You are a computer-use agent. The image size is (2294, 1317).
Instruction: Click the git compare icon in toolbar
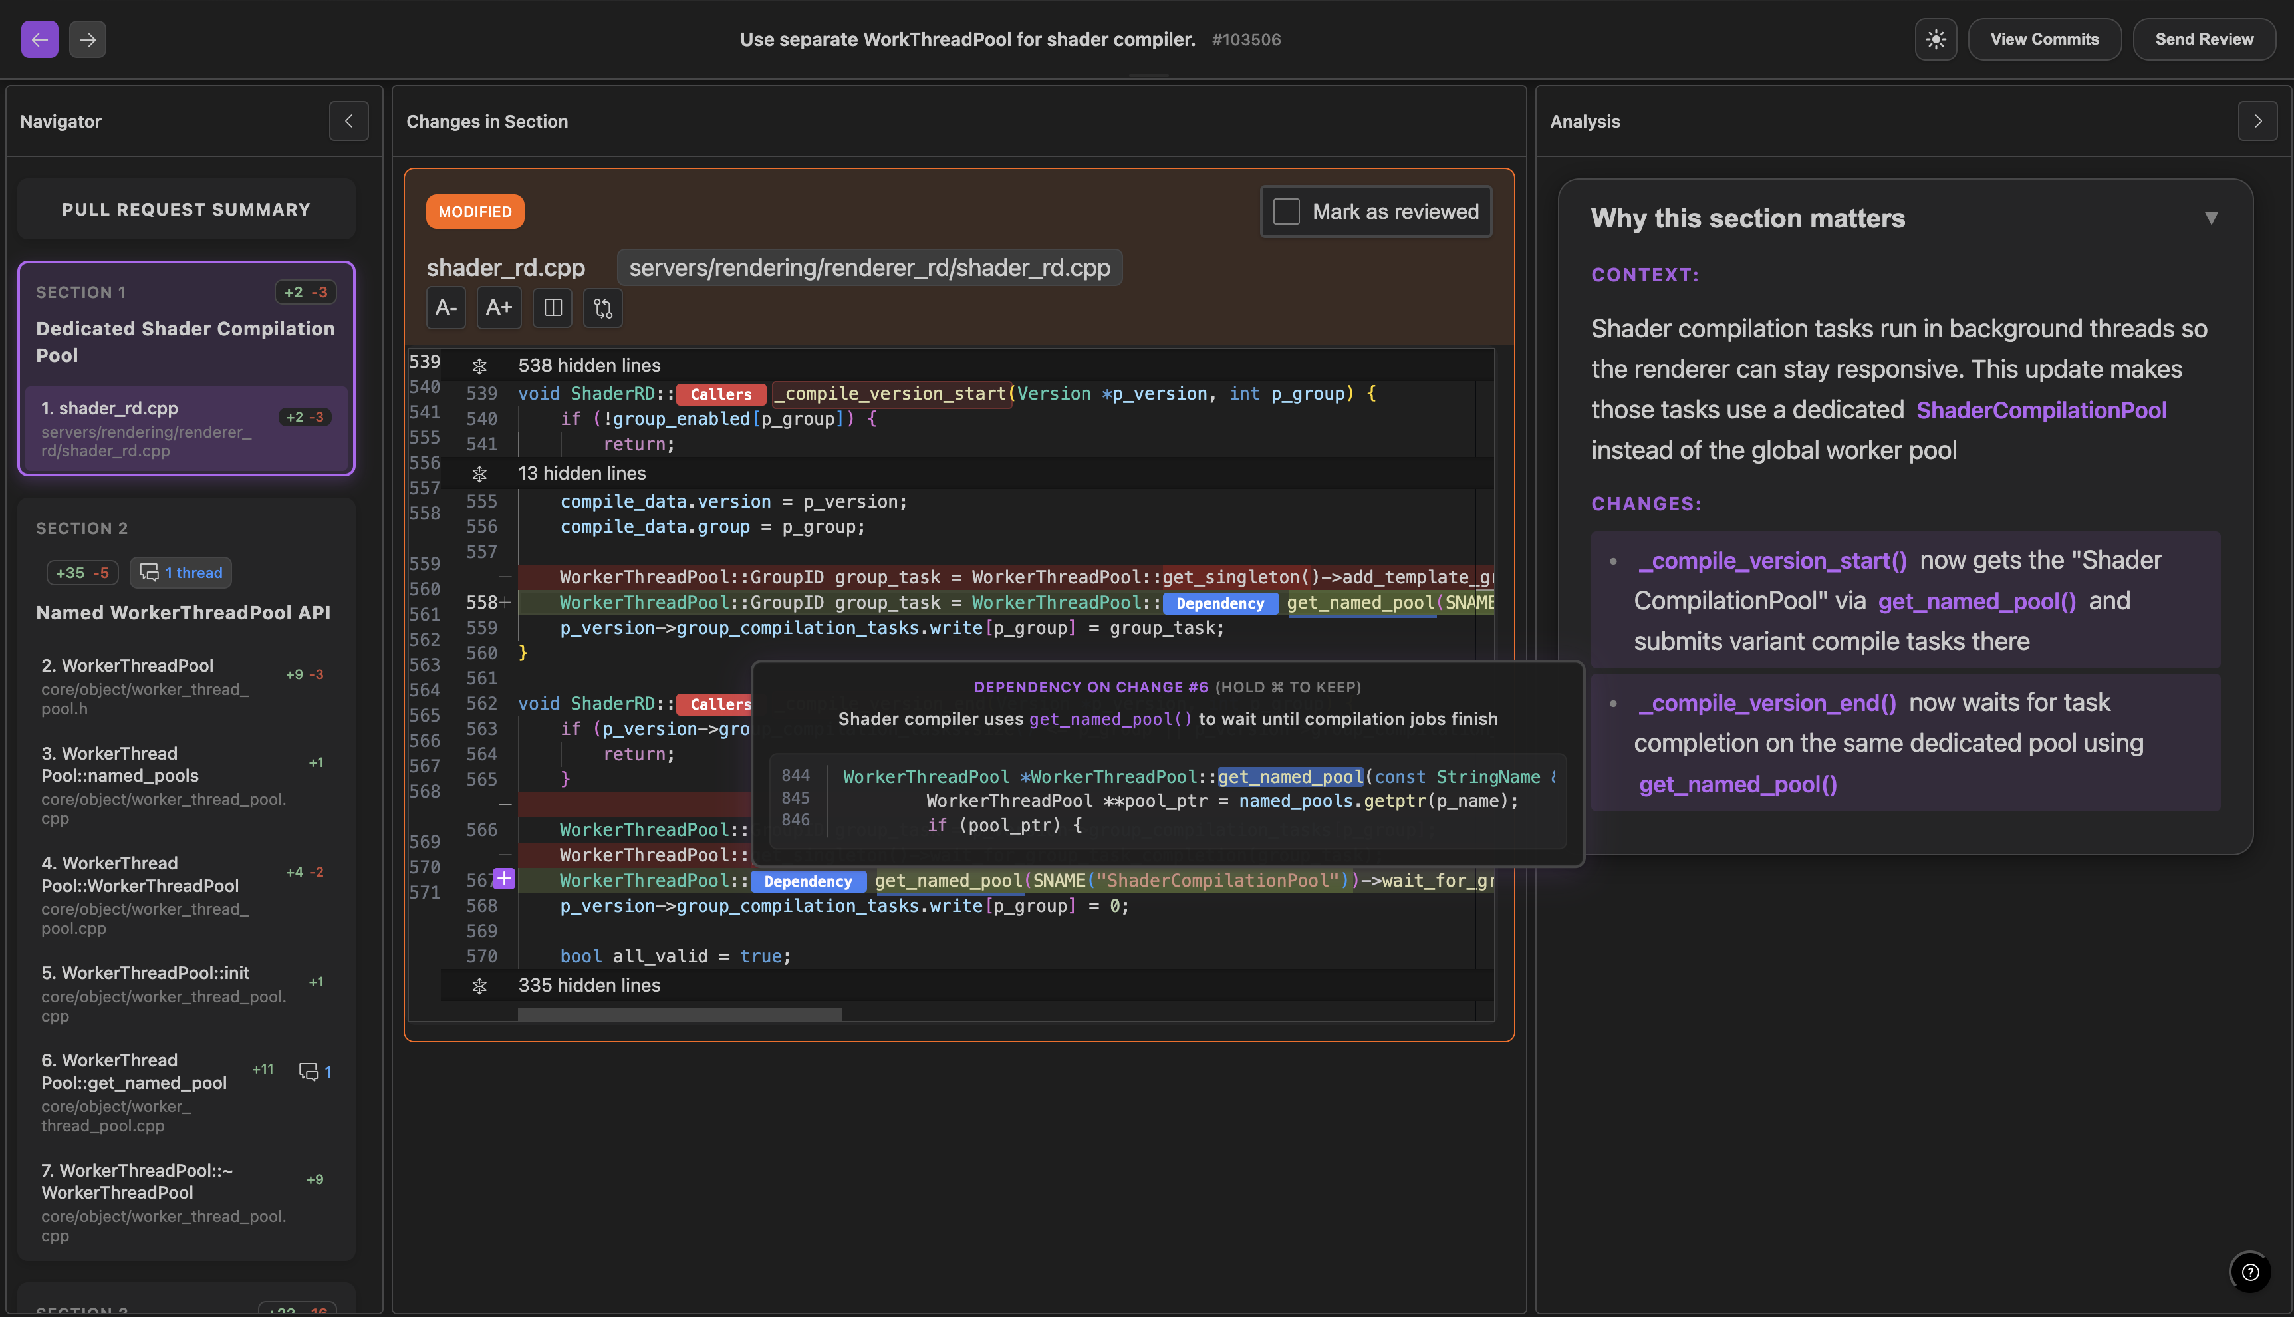click(x=603, y=307)
